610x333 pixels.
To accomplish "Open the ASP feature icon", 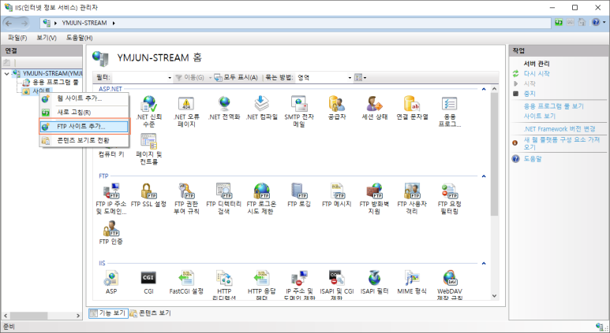I will [111, 282].
